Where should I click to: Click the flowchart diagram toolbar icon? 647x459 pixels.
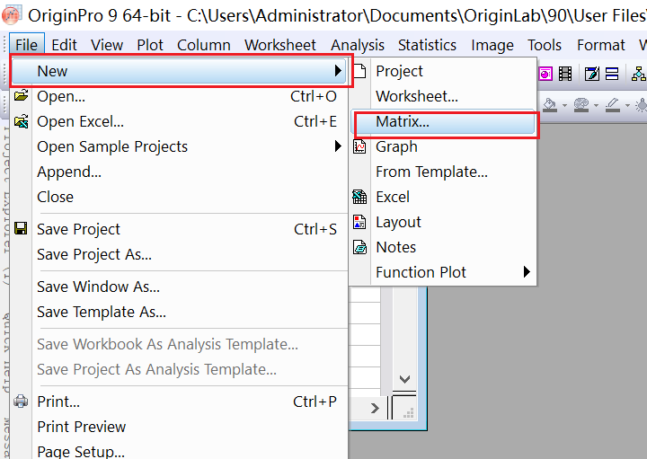(639, 75)
